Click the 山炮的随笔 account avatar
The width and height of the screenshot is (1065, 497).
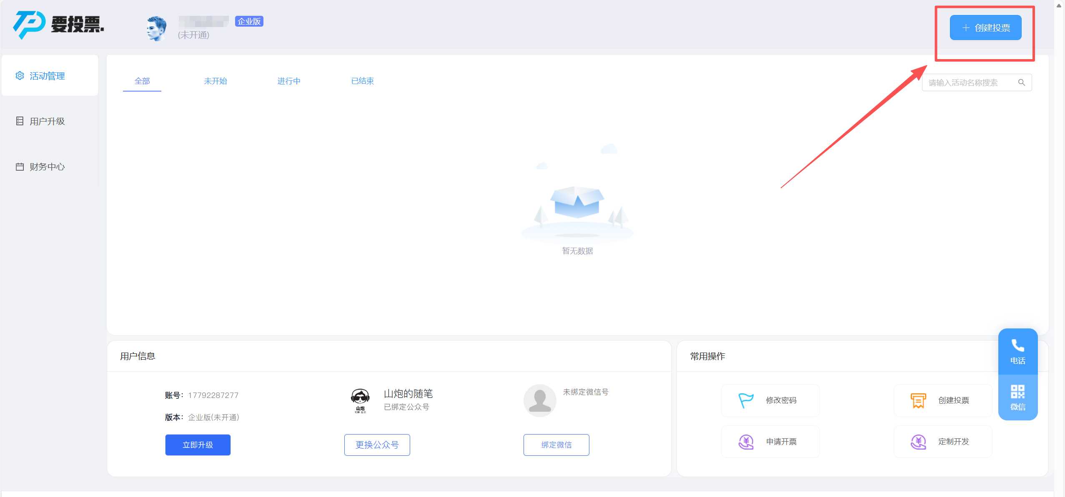(360, 400)
